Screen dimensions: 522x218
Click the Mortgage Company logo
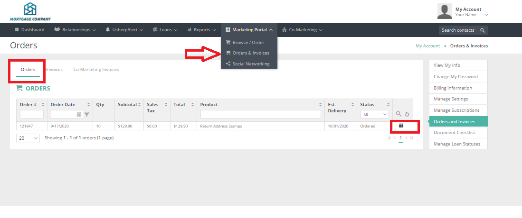pyautogui.click(x=30, y=11)
